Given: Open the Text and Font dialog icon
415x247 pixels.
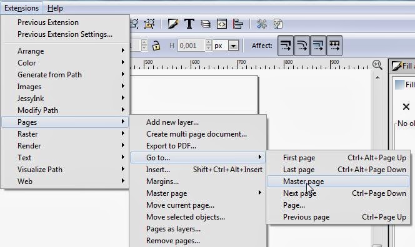Looking at the screenshot, I should [189, 24].
